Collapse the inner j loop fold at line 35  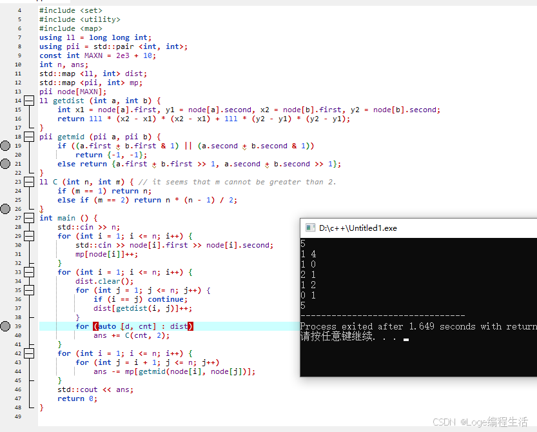click(x=29, y=290)
